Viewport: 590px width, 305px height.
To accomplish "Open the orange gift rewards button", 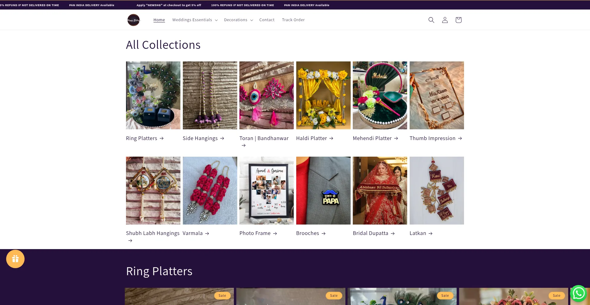I will [15, 259].
